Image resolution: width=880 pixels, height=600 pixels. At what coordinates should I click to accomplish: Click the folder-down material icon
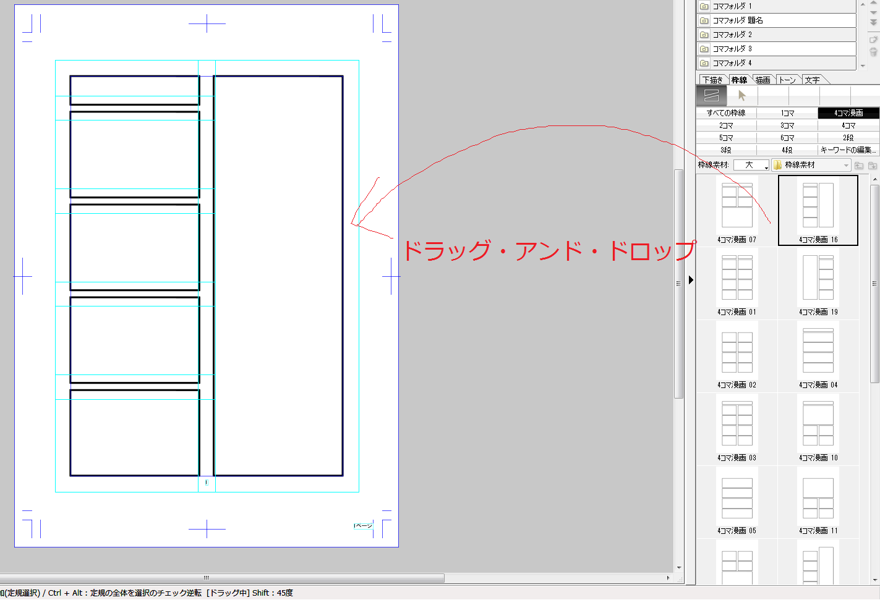[873, 165]
